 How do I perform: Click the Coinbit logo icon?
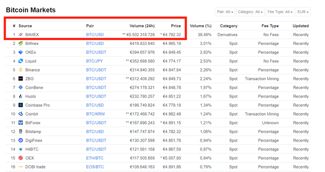20,114
